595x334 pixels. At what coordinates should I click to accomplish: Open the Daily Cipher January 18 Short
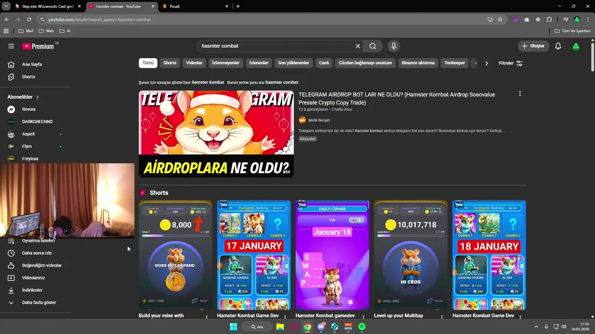click(332, 255)
